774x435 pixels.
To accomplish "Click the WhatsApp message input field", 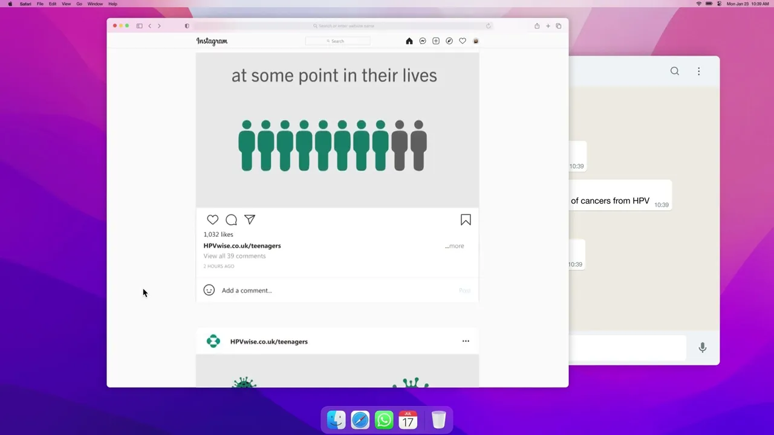I will 628,347.
